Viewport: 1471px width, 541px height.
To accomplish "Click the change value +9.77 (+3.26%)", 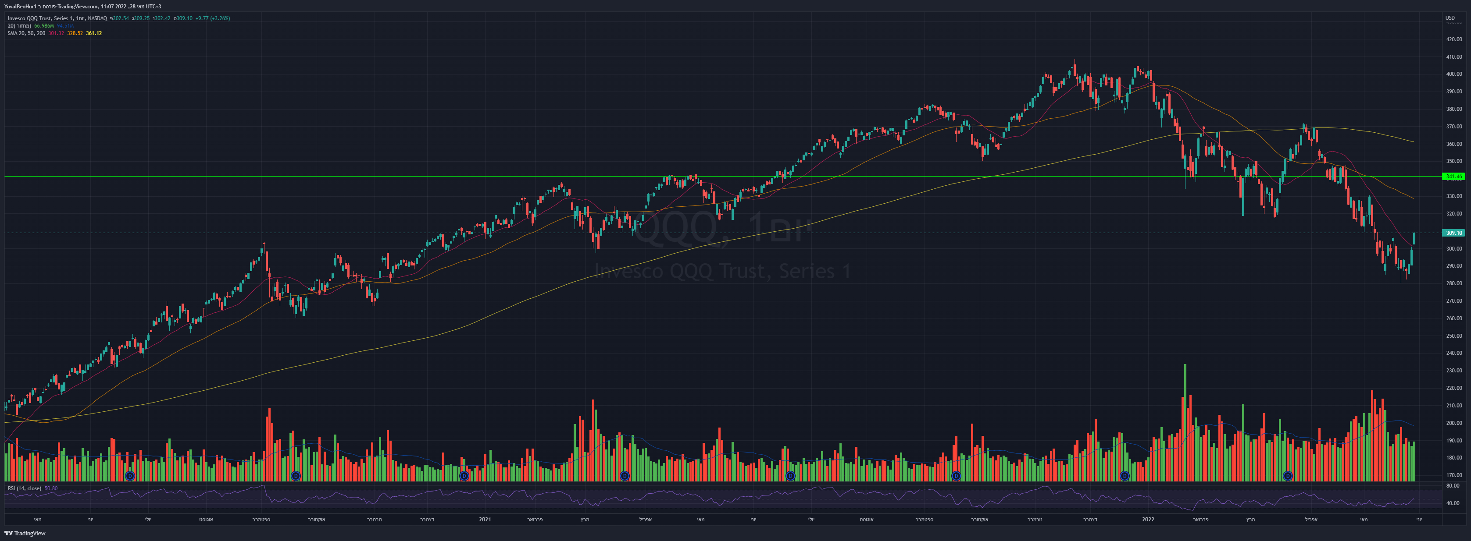I will [212, 18].
